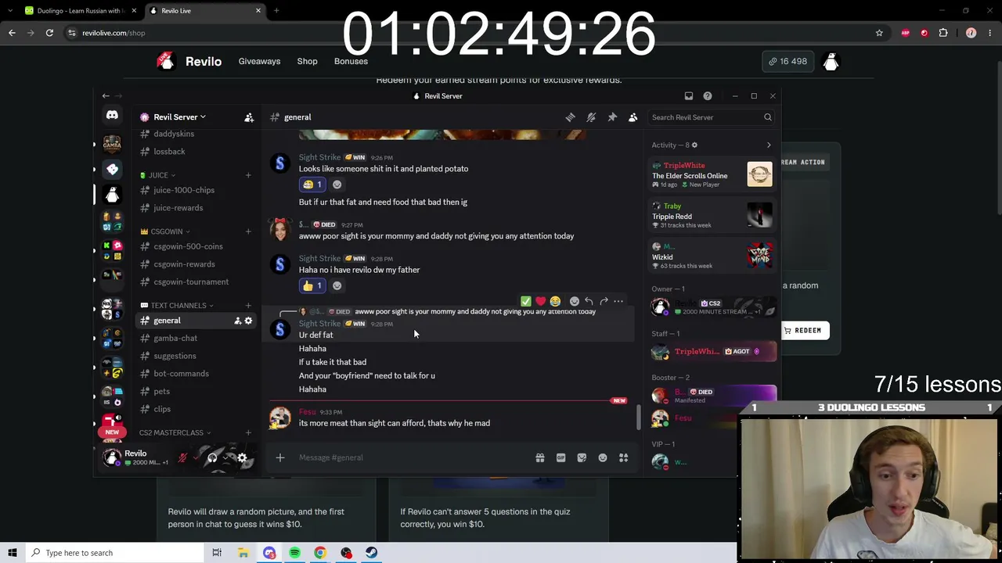Open Spotify from Windows taskbar
Image resolution: width=1002 pixels, height=563 pixels.
point(294,553)
